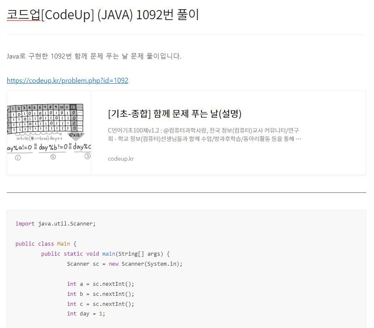
Task: Click the code line 'public class Main {'
Action: [x=46, y=244]
